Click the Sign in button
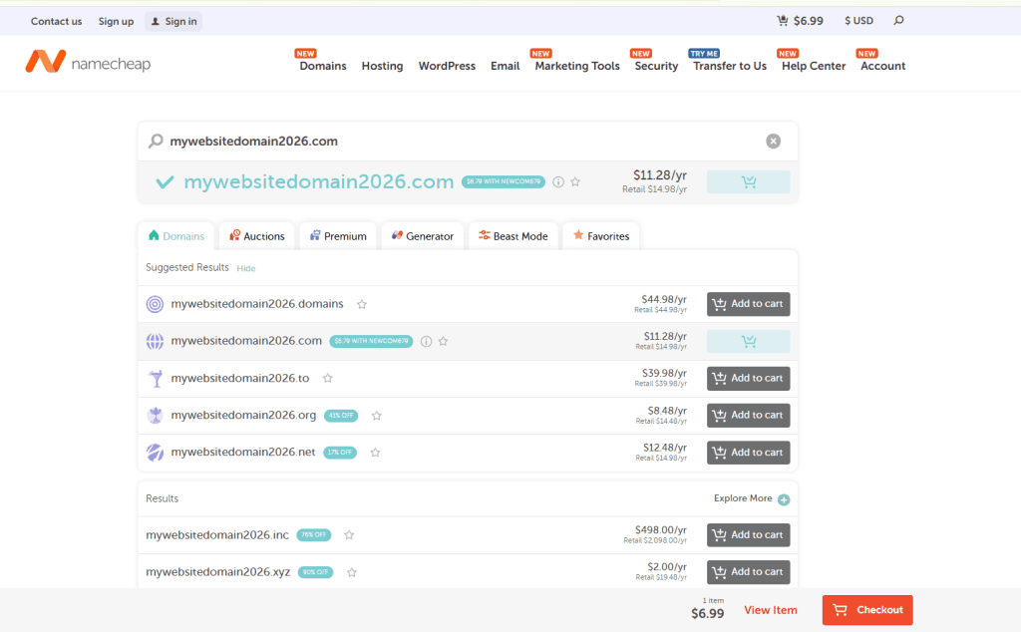Image resolution: width=1021 pixels, height=632 pixels. [x=173, y=22]
